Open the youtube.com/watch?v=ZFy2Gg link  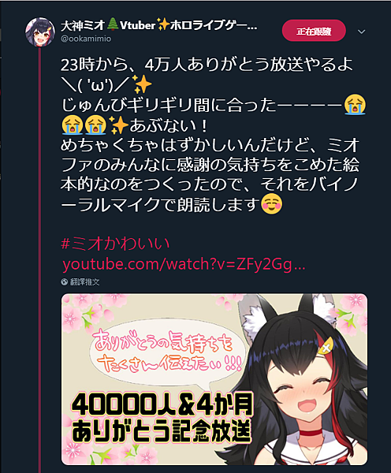click(x=184, y=264)
